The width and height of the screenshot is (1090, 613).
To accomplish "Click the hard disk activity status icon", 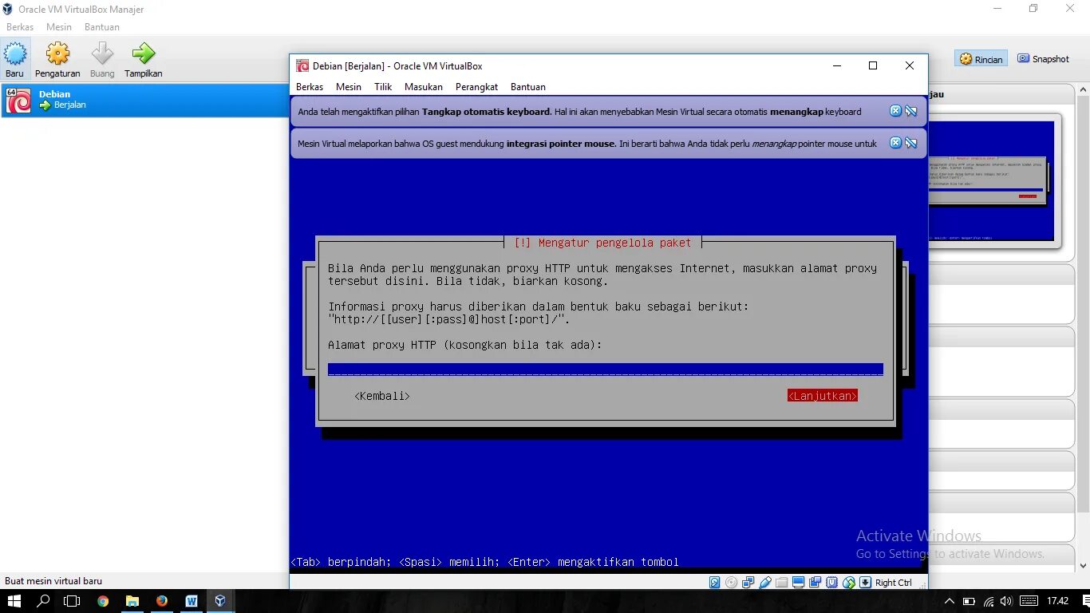I will click(x=715, y=583).
